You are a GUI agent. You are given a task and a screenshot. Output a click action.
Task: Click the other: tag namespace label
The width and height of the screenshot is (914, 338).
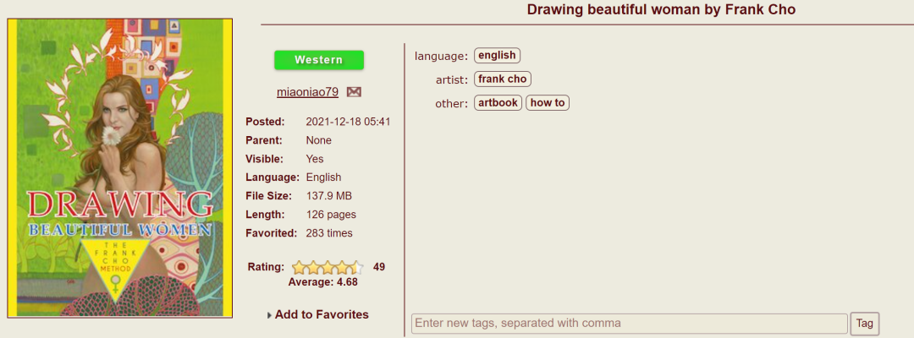[452, 104]
